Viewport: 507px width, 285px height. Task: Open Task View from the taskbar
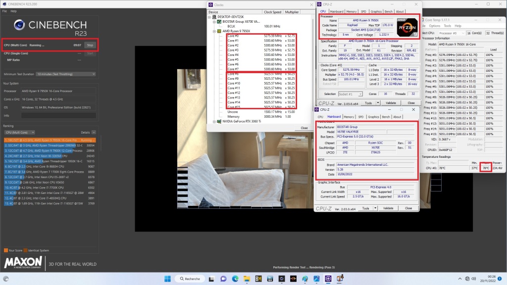coord(211,279)
